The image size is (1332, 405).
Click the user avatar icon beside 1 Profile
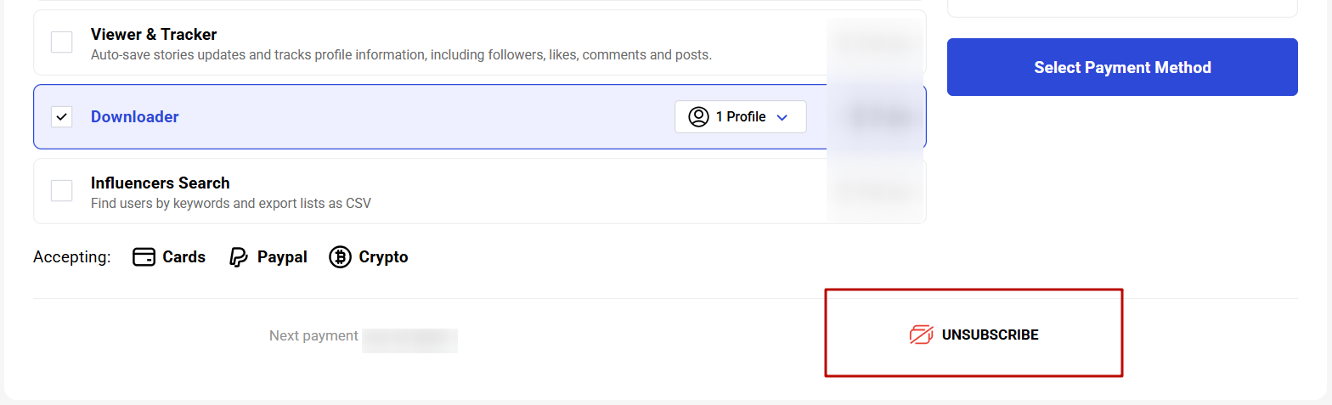(698, 117)
